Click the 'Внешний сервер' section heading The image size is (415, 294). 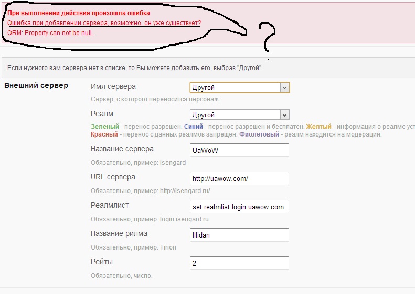(x=36, y=86)
